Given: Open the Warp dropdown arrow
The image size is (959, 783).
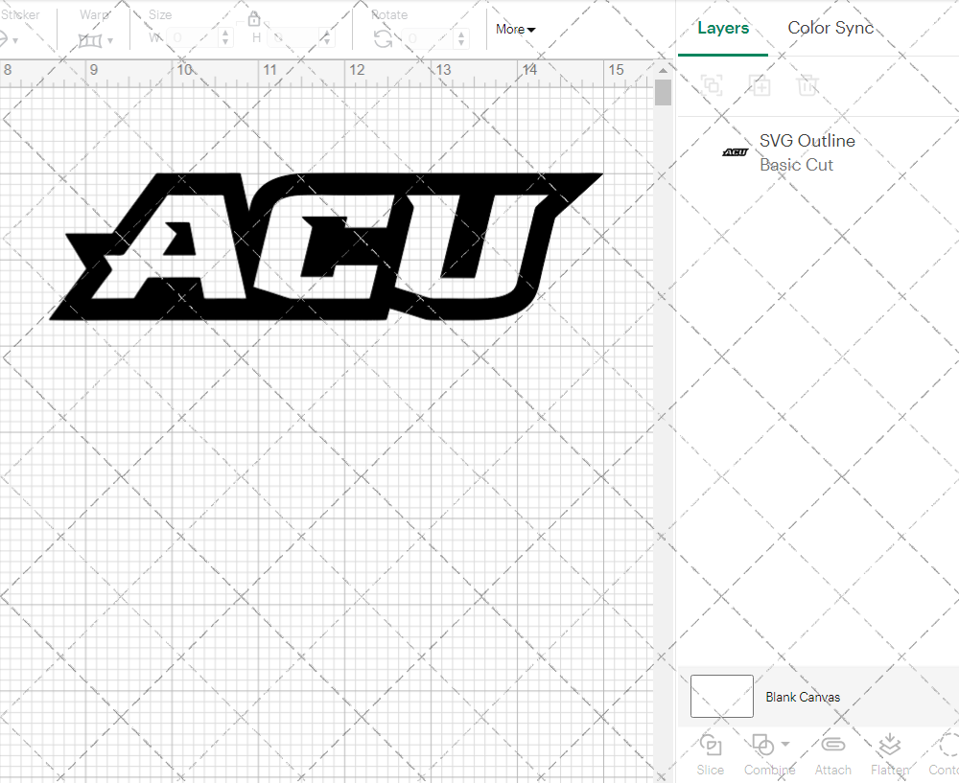Looking at the screenshot, I should pyautogui.click(x=108, y=40).
